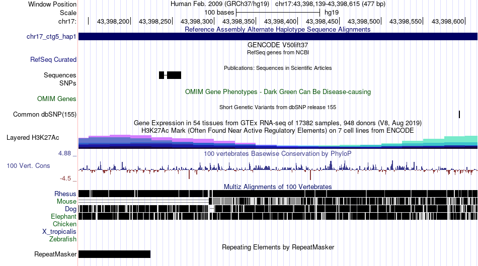478x266 pixels.
Task: Click Repeating Elements by RepeatMasker title
Action: pyautogui.click(x=278, y=247)
